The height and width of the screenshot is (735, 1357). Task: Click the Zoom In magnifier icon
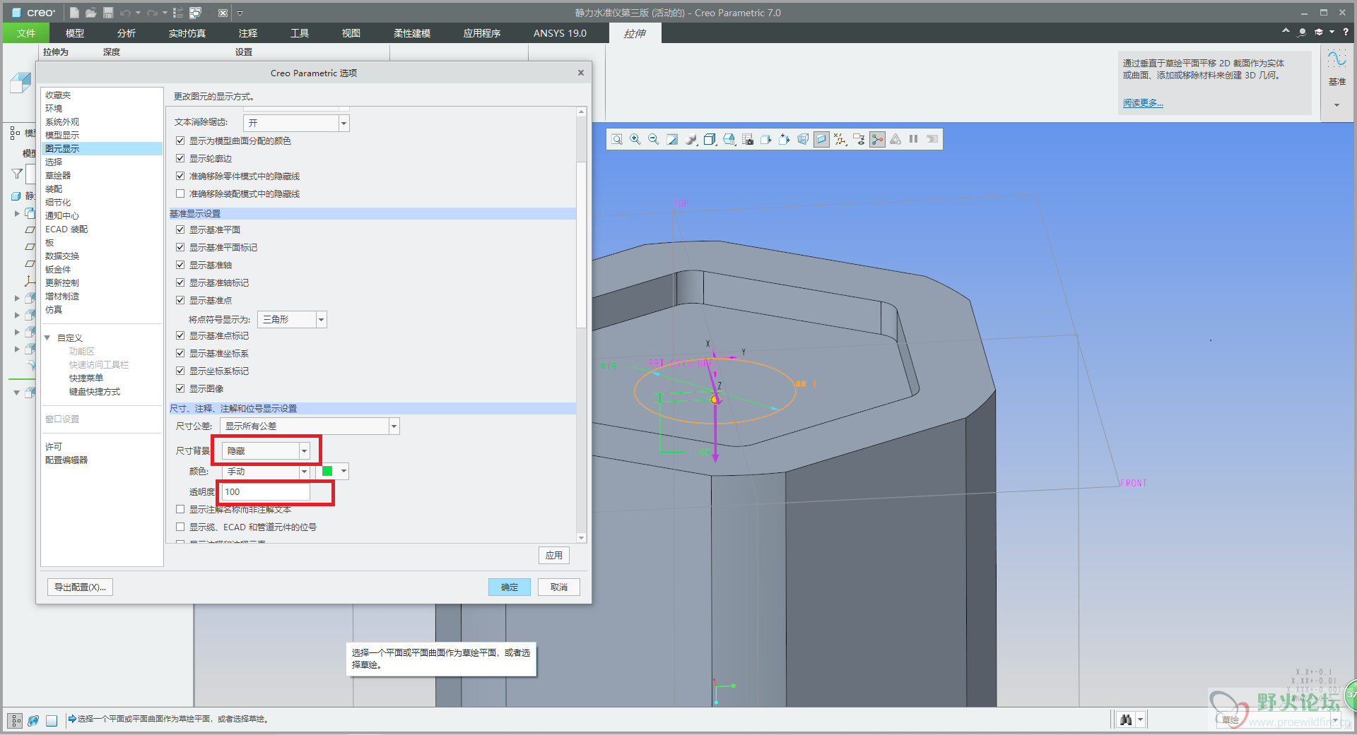pos(635,140)
